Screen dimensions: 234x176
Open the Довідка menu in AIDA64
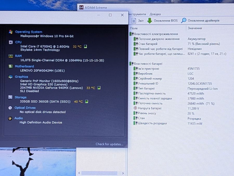pos(155,14)
